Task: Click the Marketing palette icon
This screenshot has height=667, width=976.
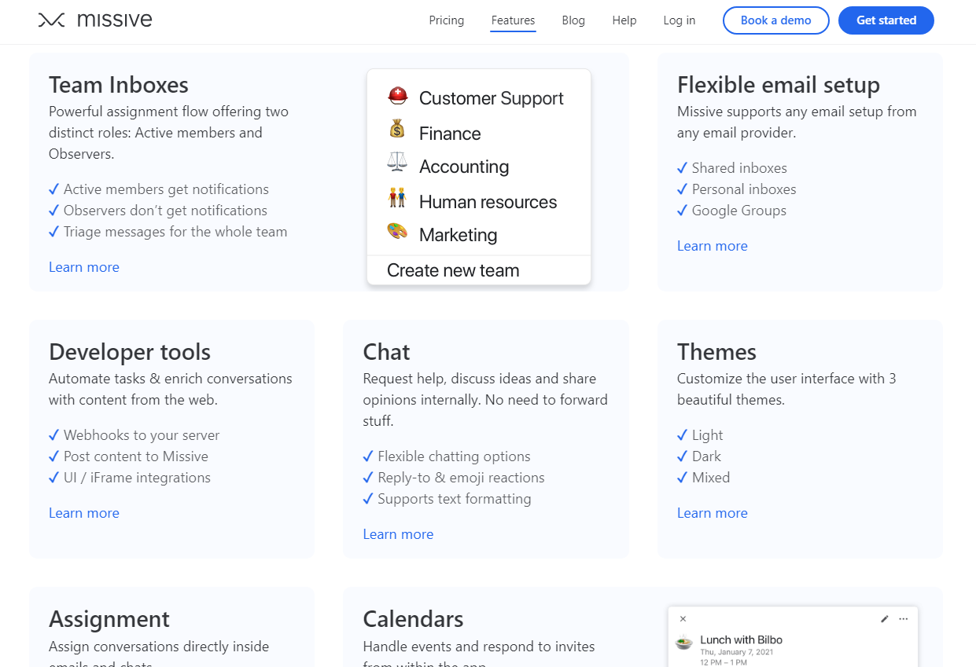Action: click(x=398, y=232)
